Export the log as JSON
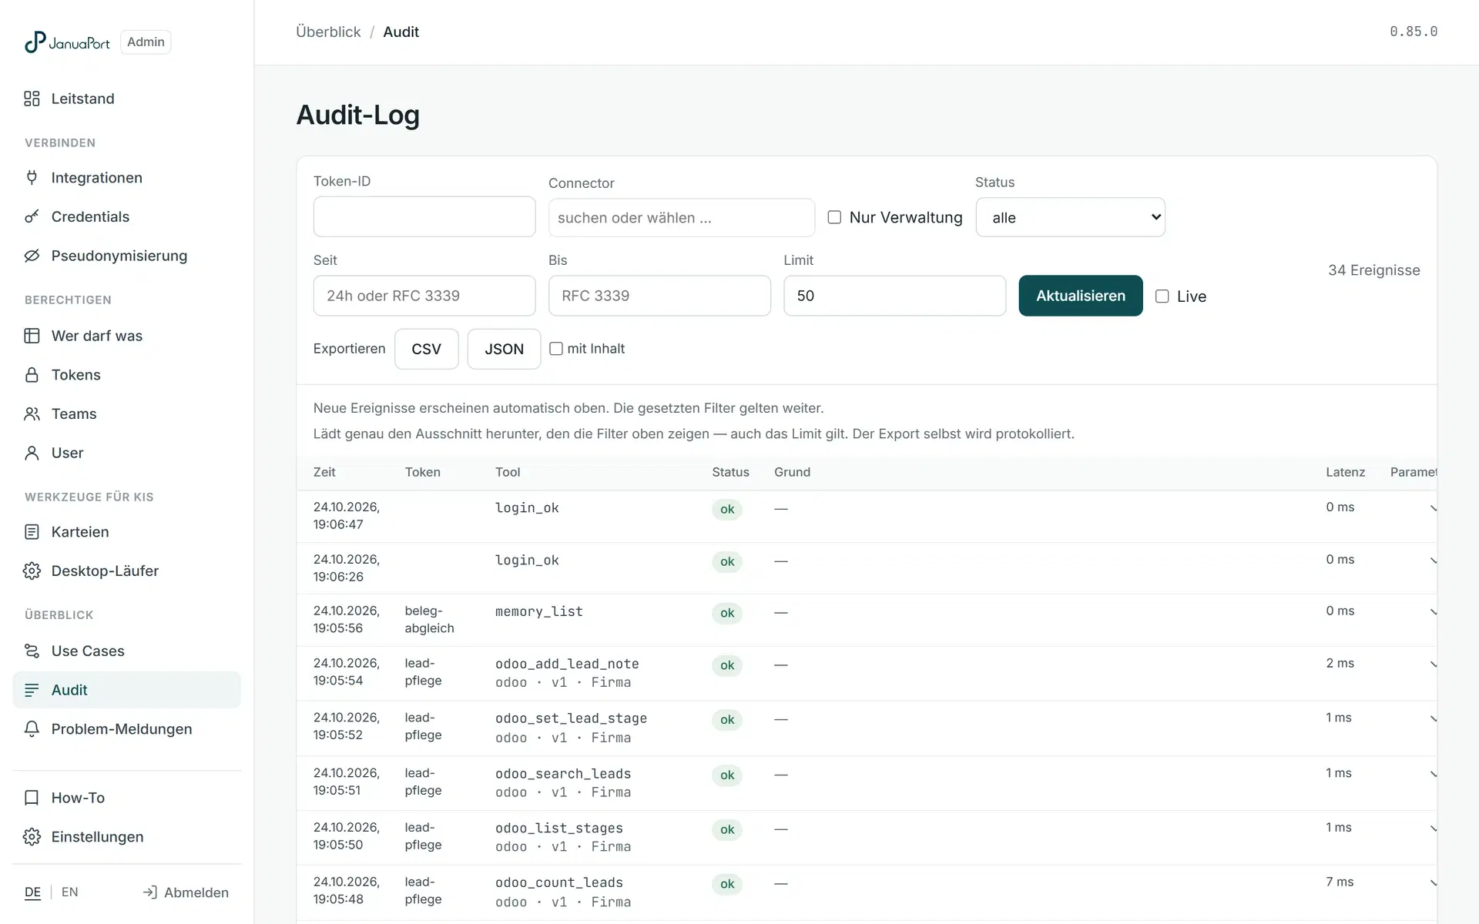Viewport: 1479px width, 924px height. click(x=504, y=349)
